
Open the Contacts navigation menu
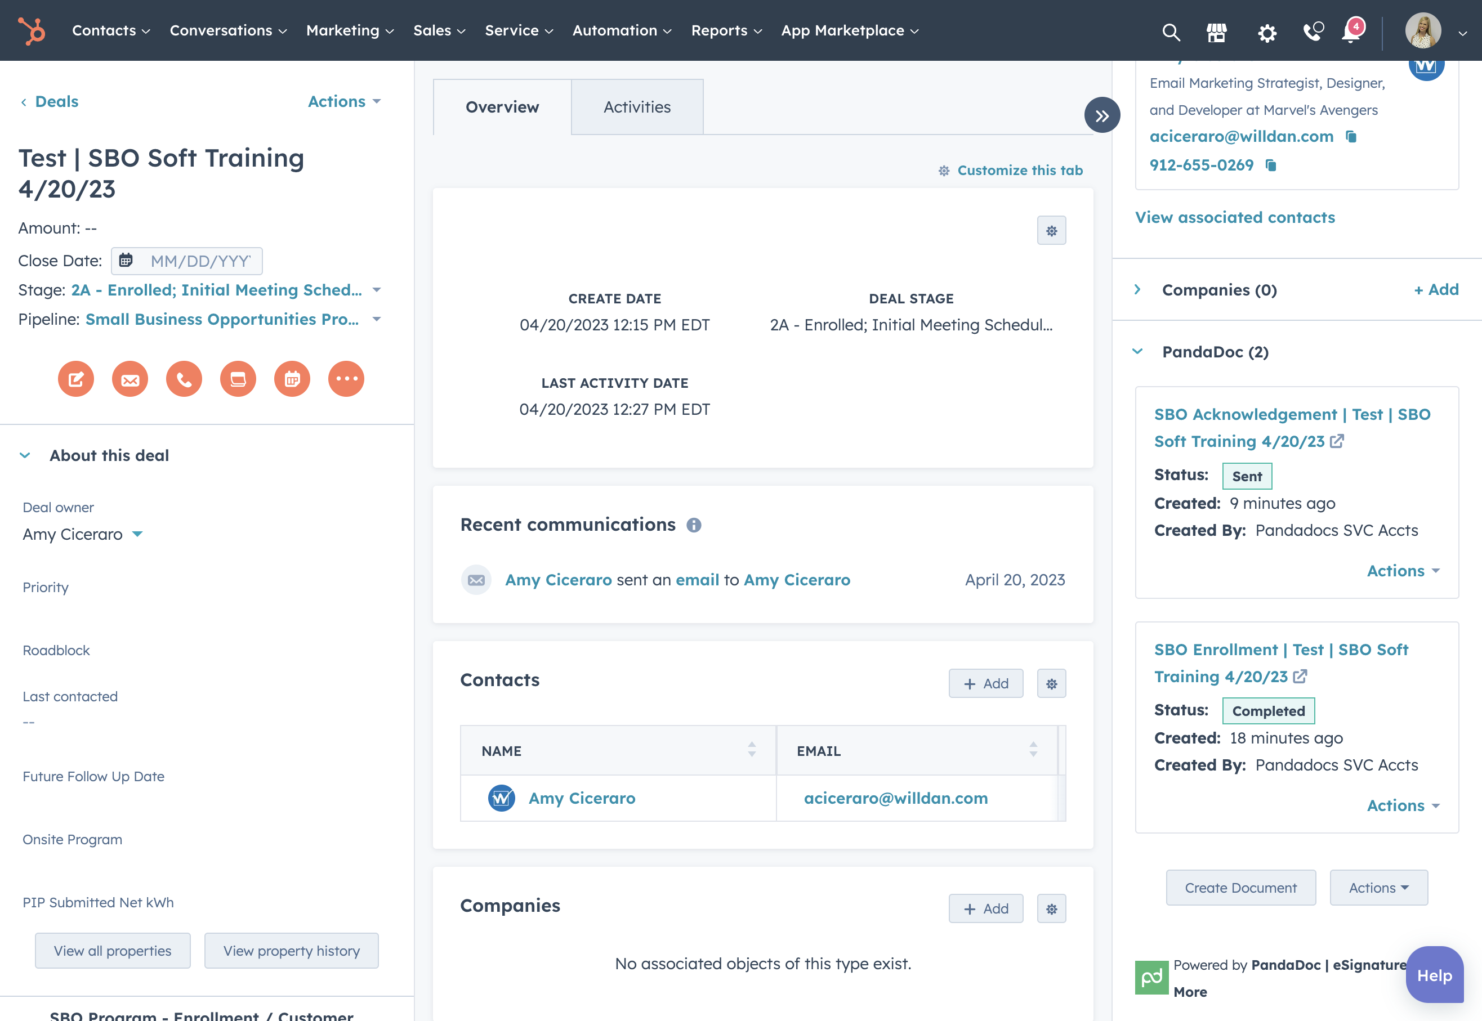pyautogui.click(x=111, y=31)
